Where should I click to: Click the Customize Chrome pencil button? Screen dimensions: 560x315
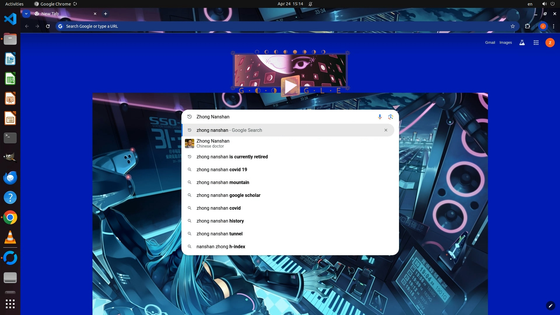point(550,306)
